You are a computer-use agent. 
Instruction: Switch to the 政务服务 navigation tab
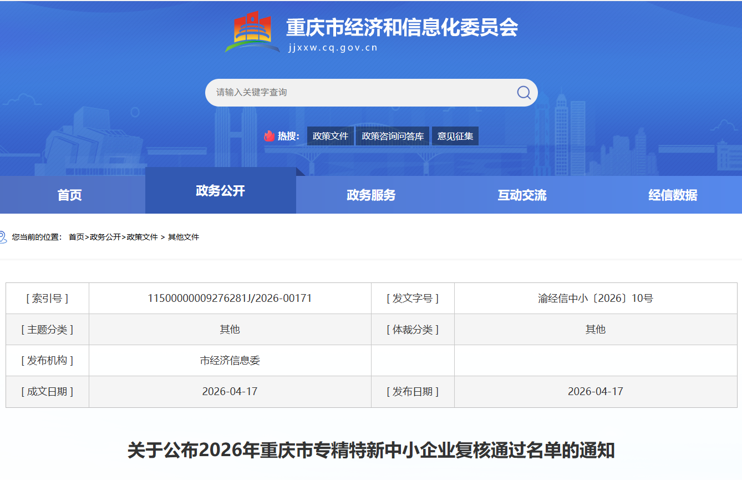(x=371, y=195)
